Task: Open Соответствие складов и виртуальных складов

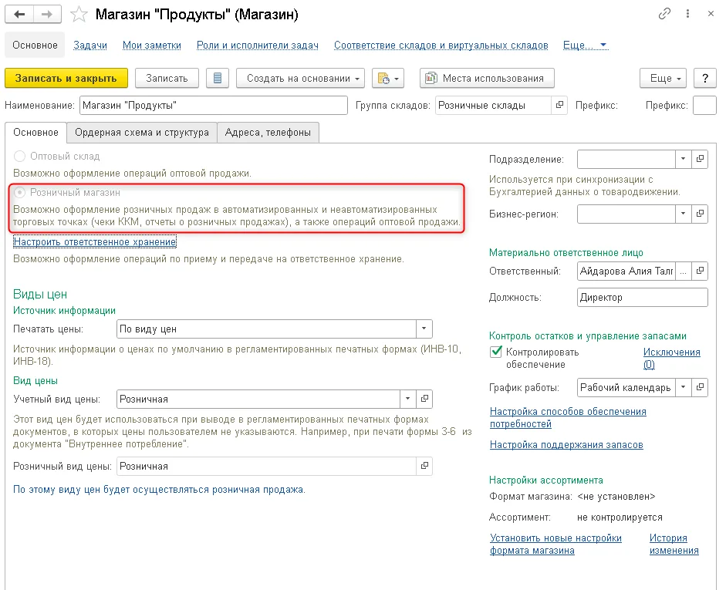Action: (441, 45)
